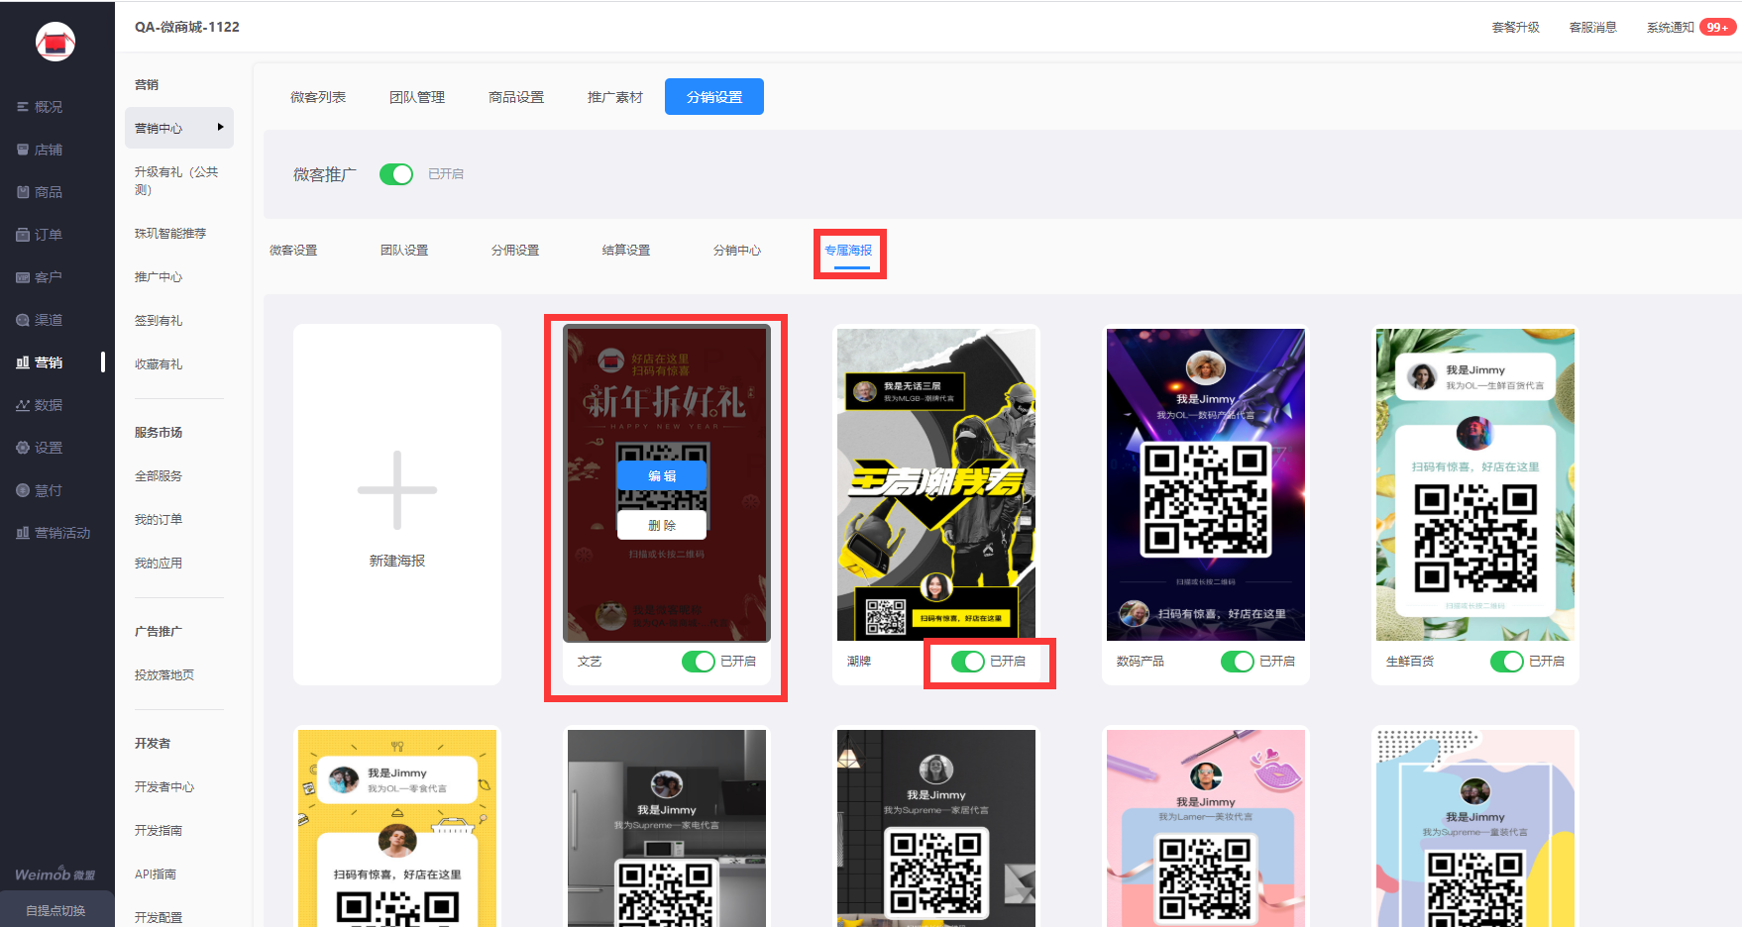The height and width of the screenshot is (927, 1742).
Task: Select the 数码产品 purple poster thumbnail
Action: tap(1206, 485)
